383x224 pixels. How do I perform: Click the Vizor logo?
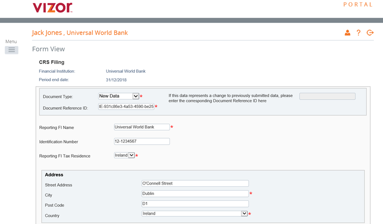(x=52, y=8)
